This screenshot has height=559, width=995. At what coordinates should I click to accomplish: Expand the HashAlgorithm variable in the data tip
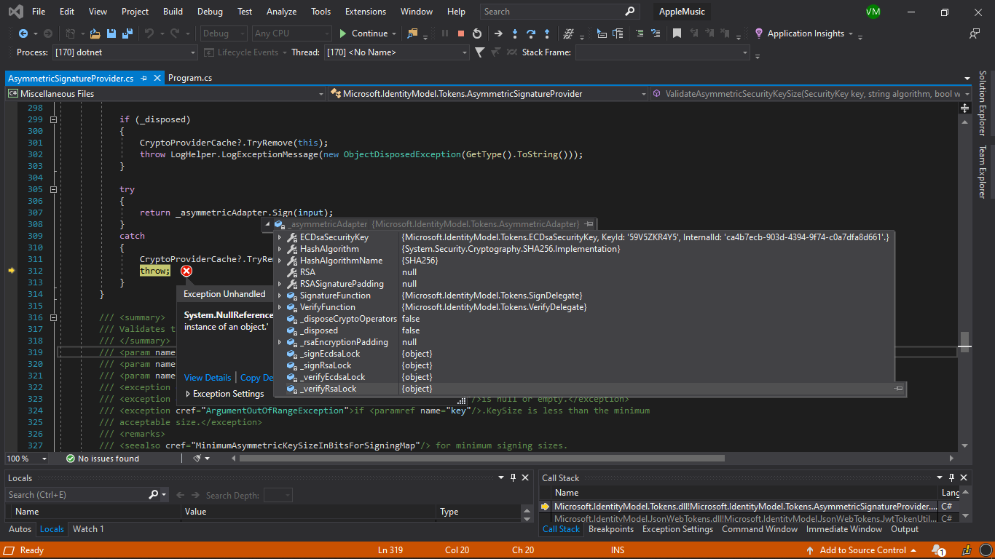click(278, 248)
